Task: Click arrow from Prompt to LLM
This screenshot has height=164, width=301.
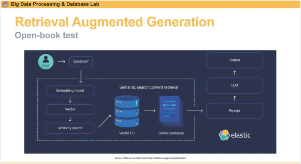Action: (x=235, y=98)
